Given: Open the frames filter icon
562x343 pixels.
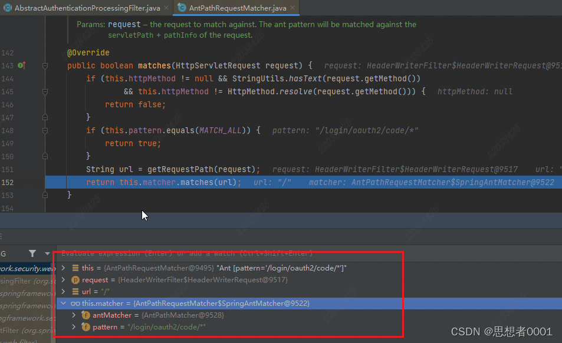Looking at the screenshot, I should [x=32, y=253].
